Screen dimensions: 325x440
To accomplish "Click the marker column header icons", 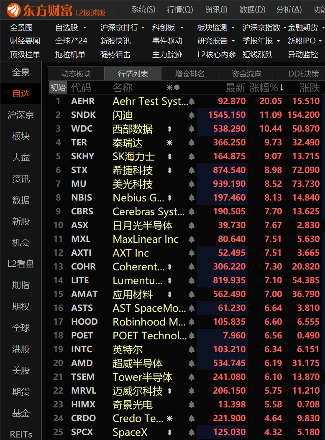I will click(173, 88).
